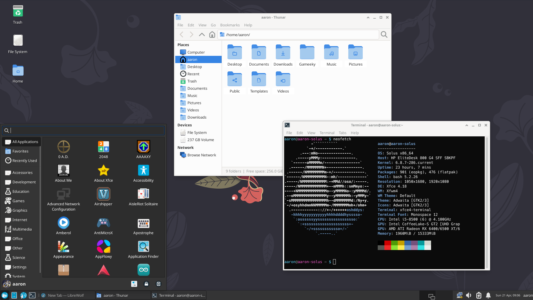
Task: Select 237 GB Volume device
Action: pyautogui.click(x=198, y=140)
